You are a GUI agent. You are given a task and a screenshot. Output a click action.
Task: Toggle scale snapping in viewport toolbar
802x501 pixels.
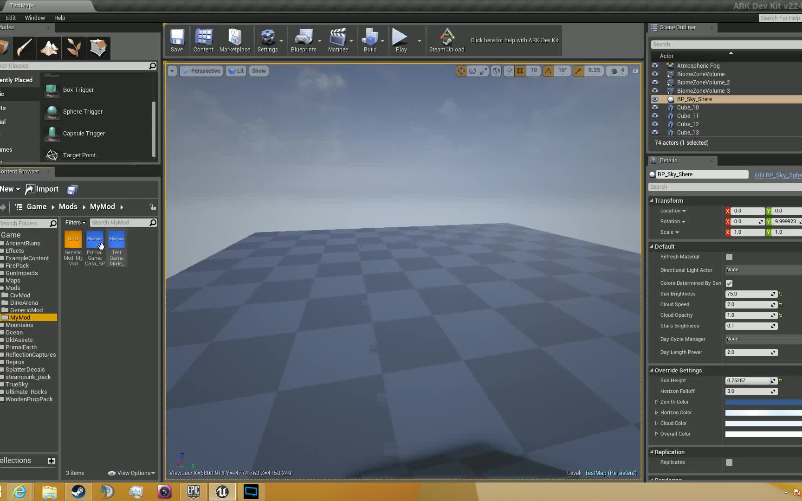click(x=578, y=71)
